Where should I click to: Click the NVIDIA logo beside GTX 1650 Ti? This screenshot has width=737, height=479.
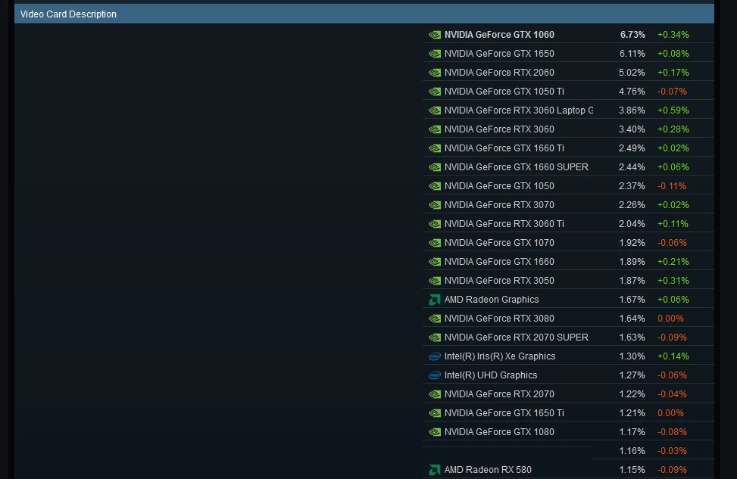(x=435, y=413)
